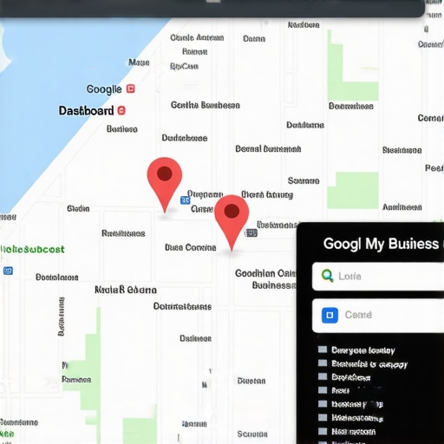Click the green magnifier search icon

coord(327,276)
